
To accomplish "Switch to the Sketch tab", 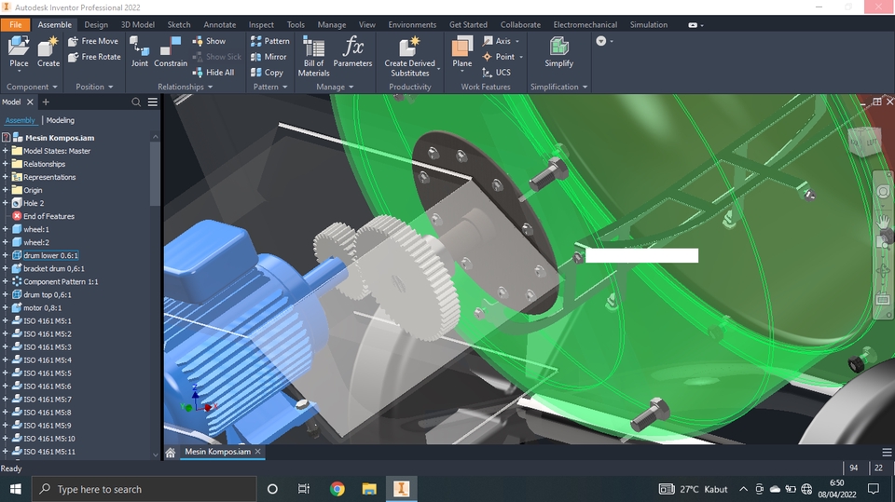I will tap(179, 24).
